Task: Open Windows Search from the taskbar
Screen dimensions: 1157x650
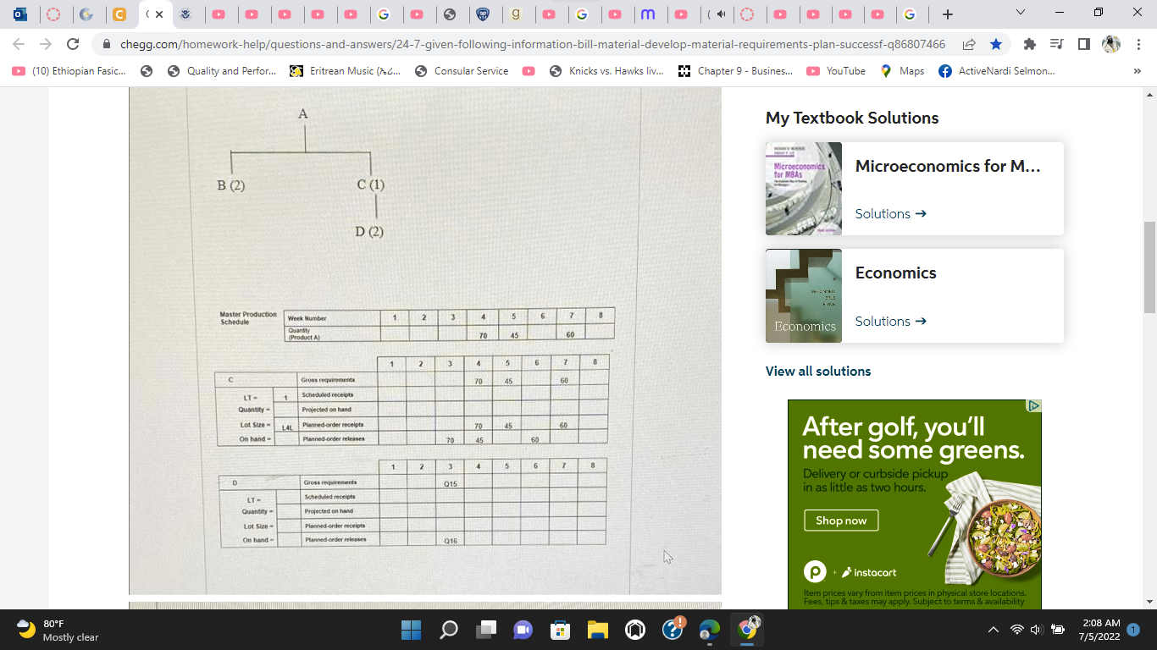Action: pyautogui.click(x=448, y=630)
